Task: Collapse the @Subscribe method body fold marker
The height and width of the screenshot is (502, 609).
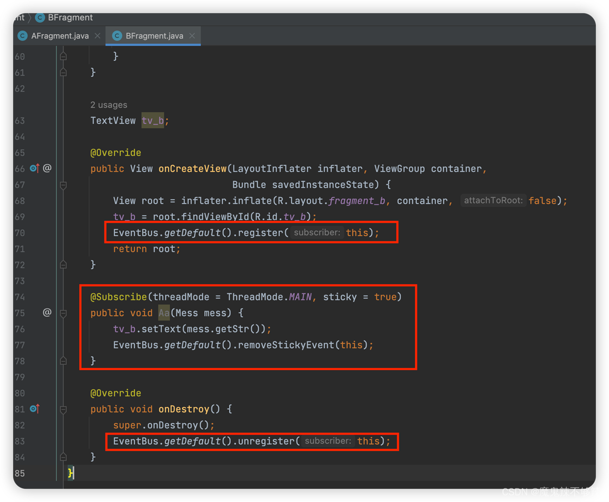Action: (x=63, y=312)
